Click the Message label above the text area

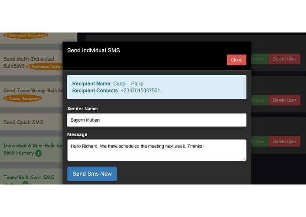pyautogui.click(x=77, y=134)
